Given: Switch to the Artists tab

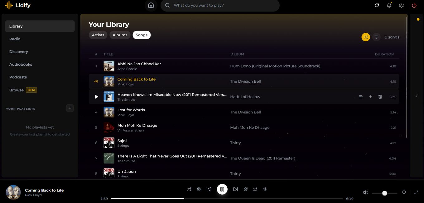Looking at the screenshot, I should coord(98,35).
